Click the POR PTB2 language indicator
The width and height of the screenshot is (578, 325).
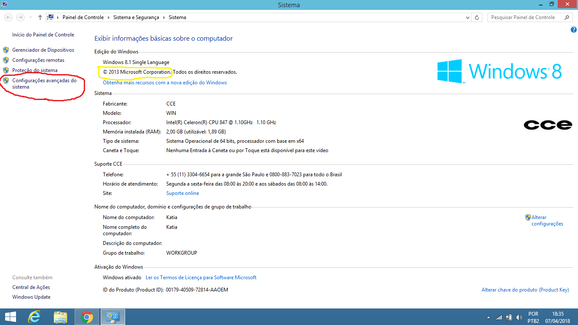tap(534, 317)
